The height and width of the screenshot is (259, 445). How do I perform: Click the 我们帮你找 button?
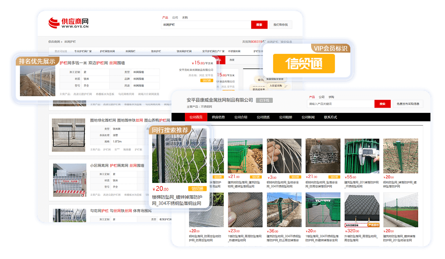(280, 25)
